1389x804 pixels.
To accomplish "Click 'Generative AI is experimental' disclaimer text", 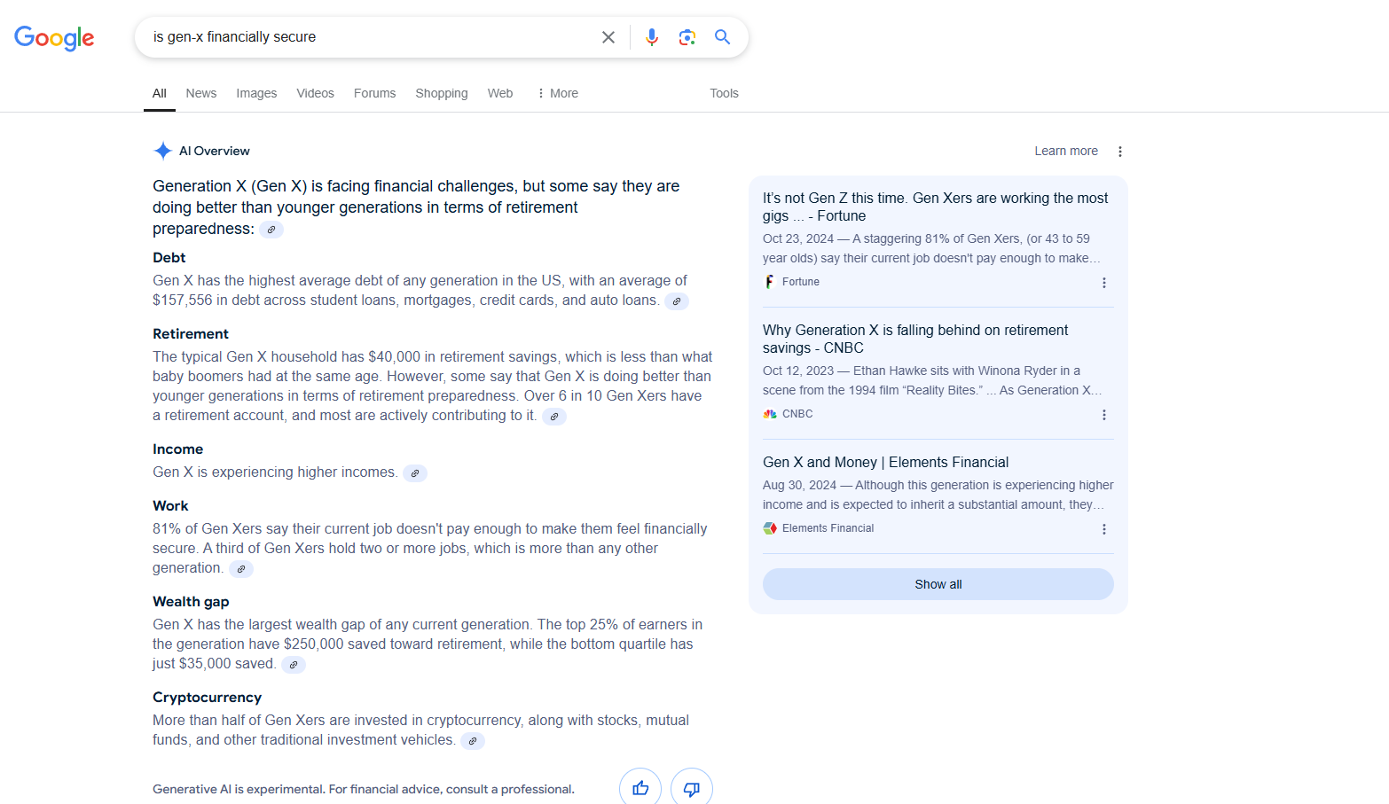I will tap(364, 789).
